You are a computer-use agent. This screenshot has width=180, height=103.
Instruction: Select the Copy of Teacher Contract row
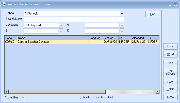pyautogui.click(x=53, y=42)
